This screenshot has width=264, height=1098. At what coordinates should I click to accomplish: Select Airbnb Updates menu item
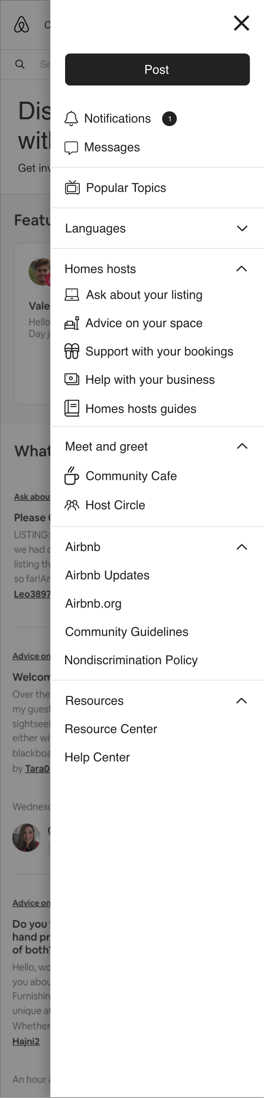coord(107,575)
